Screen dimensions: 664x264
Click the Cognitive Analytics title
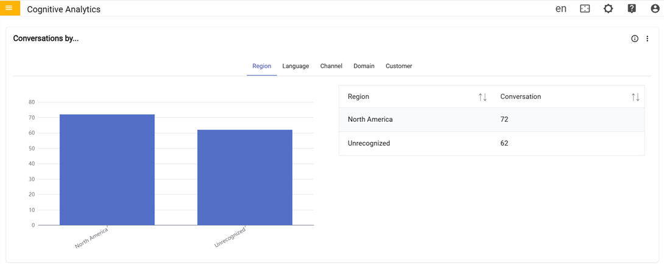point(63,9)
